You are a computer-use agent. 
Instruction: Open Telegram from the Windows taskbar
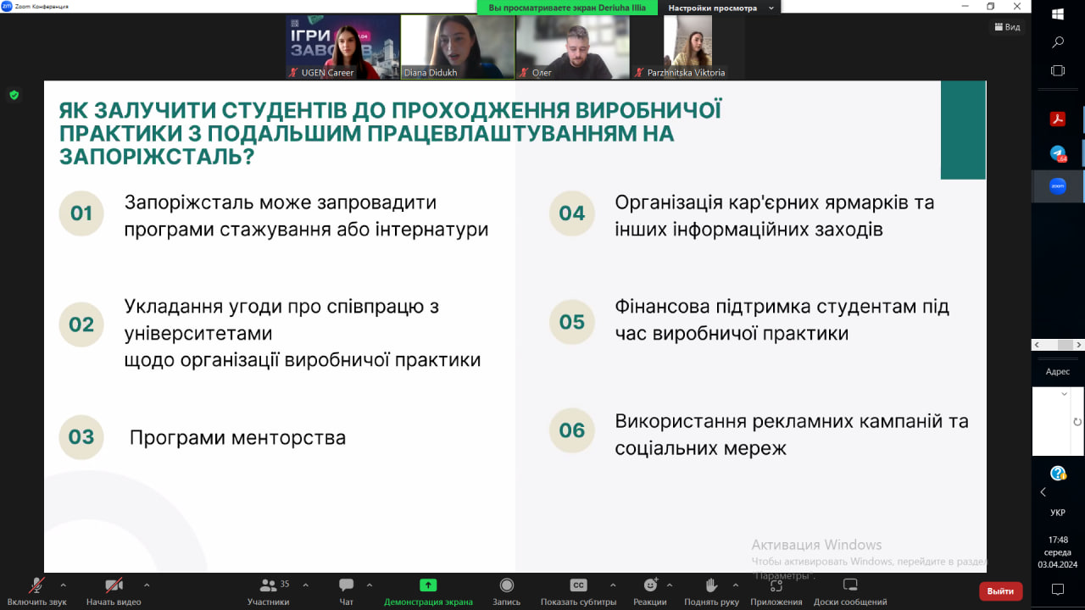[1058, 153]
